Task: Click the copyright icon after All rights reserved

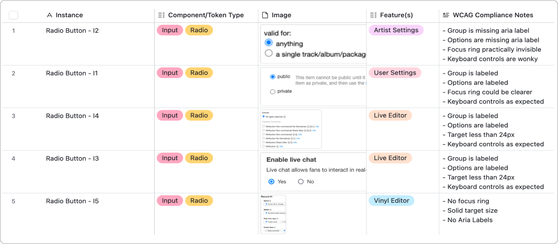Action: (x=284, y=117)
